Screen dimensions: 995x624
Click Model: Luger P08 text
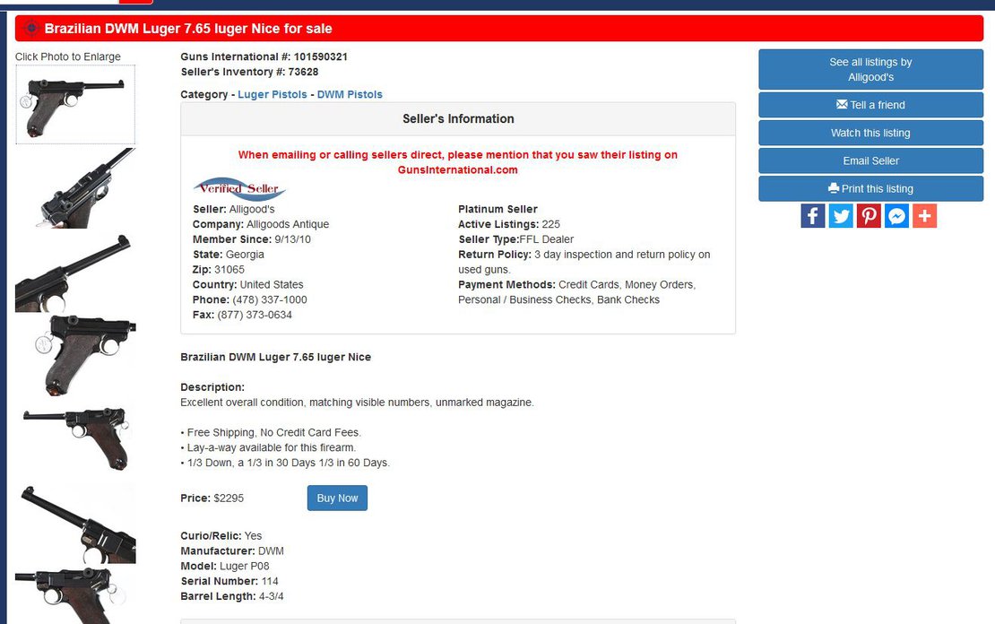pyautogui.click(x=225, y=566)
